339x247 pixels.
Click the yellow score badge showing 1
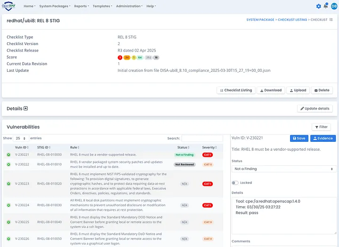[134, 58]
